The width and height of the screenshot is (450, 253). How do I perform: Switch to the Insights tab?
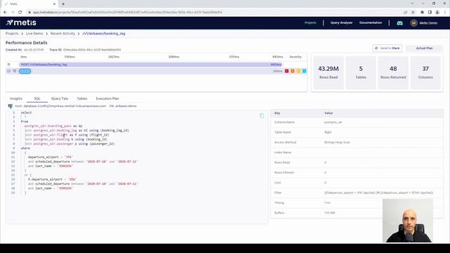[16, 98]
